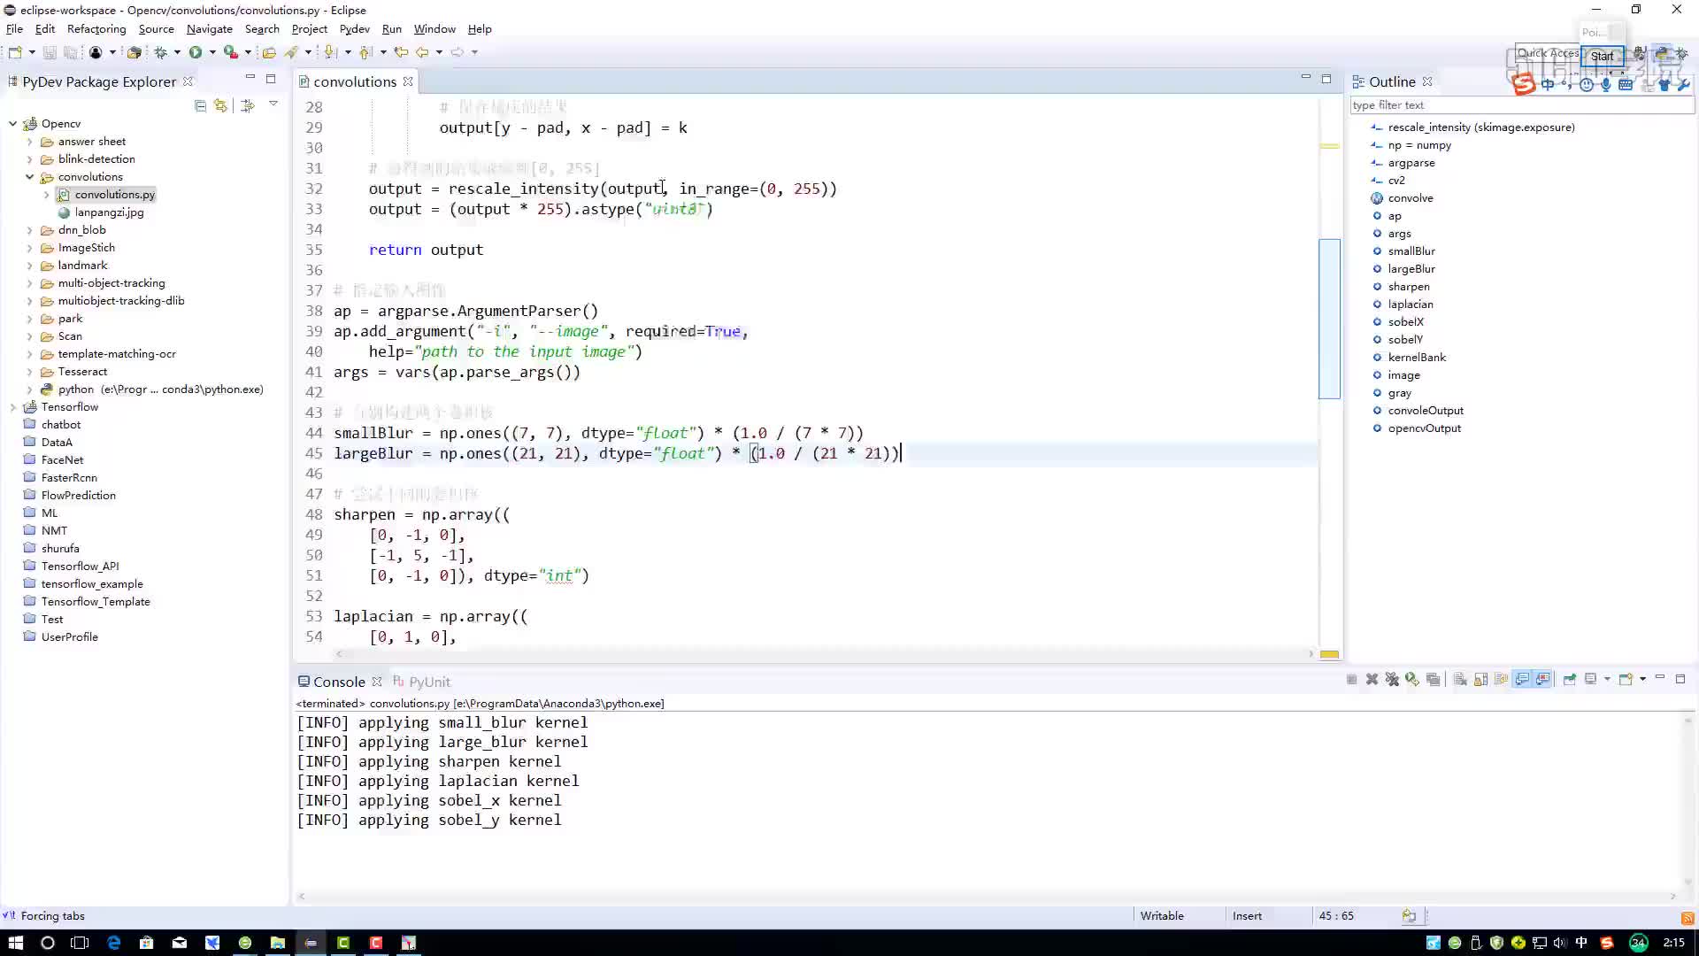Go to Last Edit Location icon
The height and width of the screenshot is (956, 1699).
pos(401,52)
